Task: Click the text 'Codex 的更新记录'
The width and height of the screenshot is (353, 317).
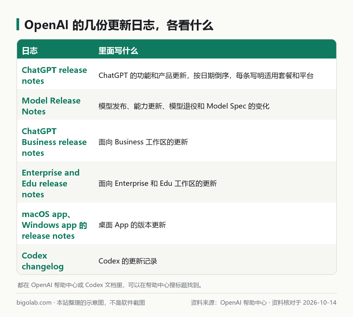Action: (x=128, y=261)
